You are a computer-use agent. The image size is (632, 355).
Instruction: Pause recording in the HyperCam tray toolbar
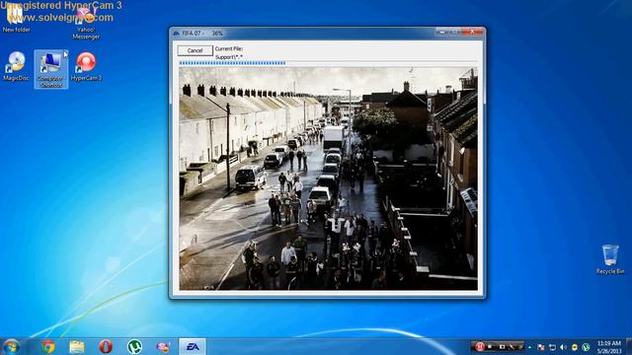tap(480, 346)
